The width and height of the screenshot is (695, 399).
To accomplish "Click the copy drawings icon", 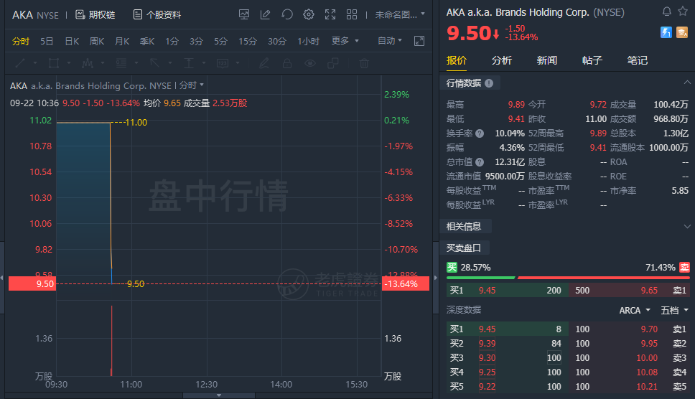I will pyautogui.click(x=333, y=63).
